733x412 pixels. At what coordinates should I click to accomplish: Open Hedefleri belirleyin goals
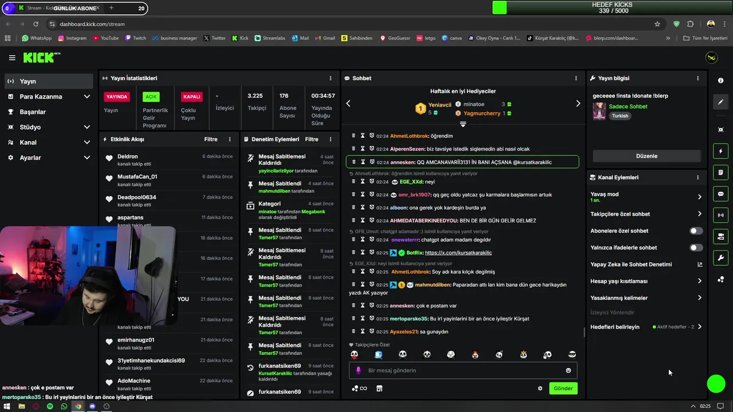click(x=647, y=327)
